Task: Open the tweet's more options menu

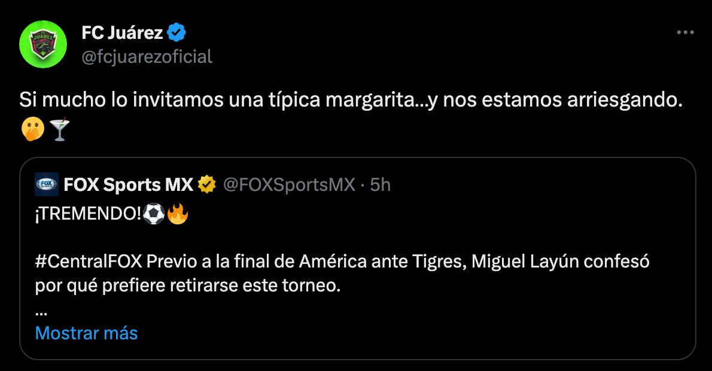Action: coord(685,34)
